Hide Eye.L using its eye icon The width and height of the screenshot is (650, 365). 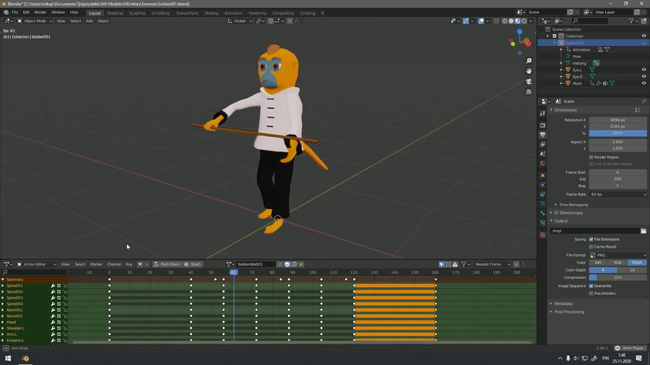[644, 70]
